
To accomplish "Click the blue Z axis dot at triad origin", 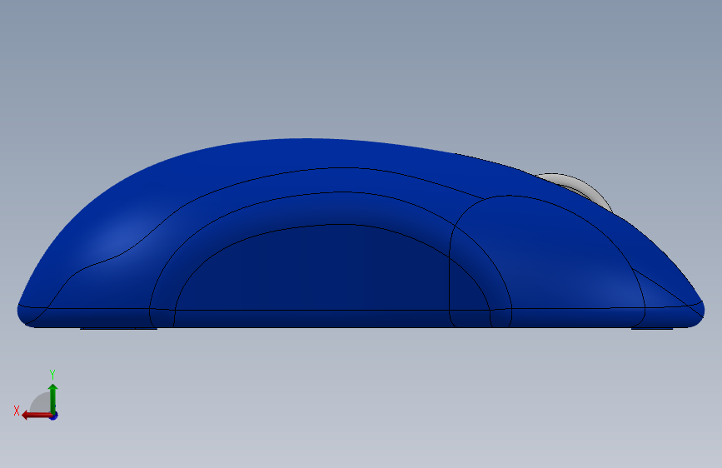I will tap(54, 416).
